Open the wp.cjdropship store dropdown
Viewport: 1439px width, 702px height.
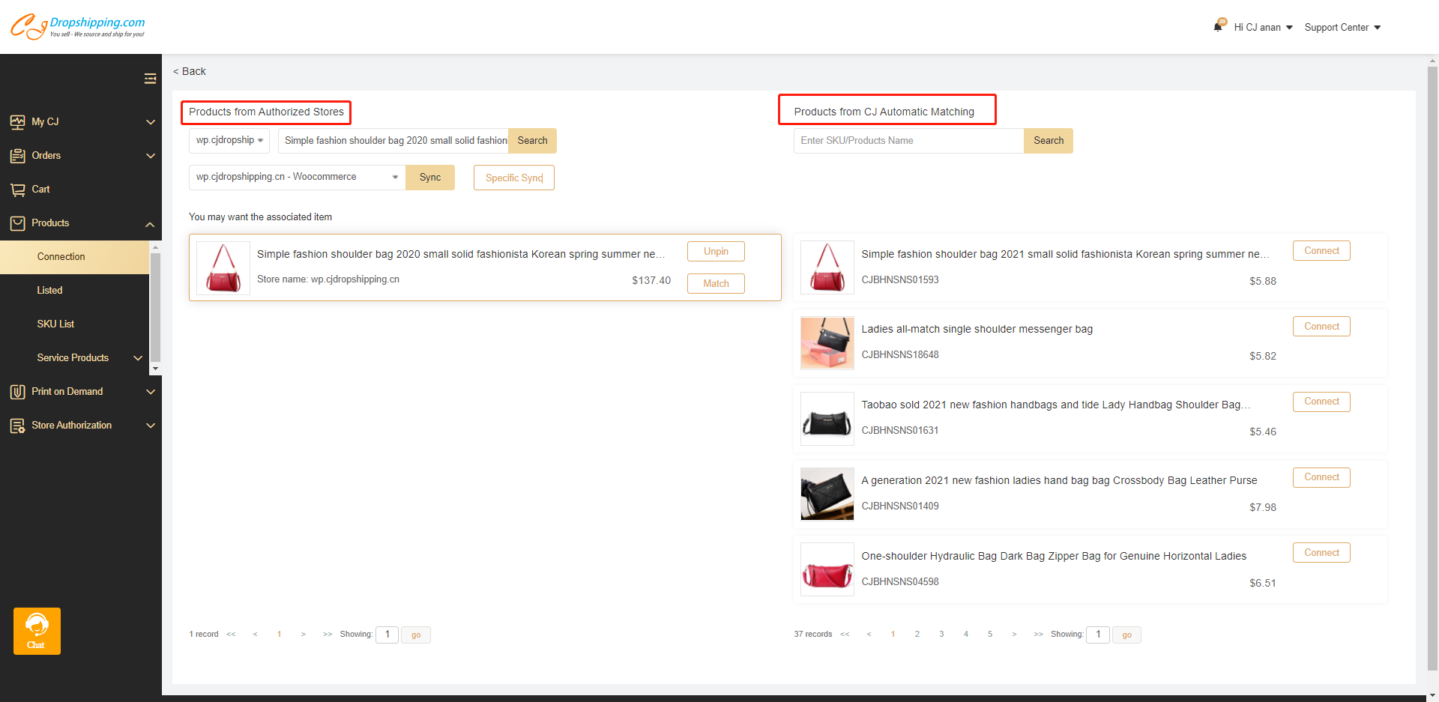229,141
